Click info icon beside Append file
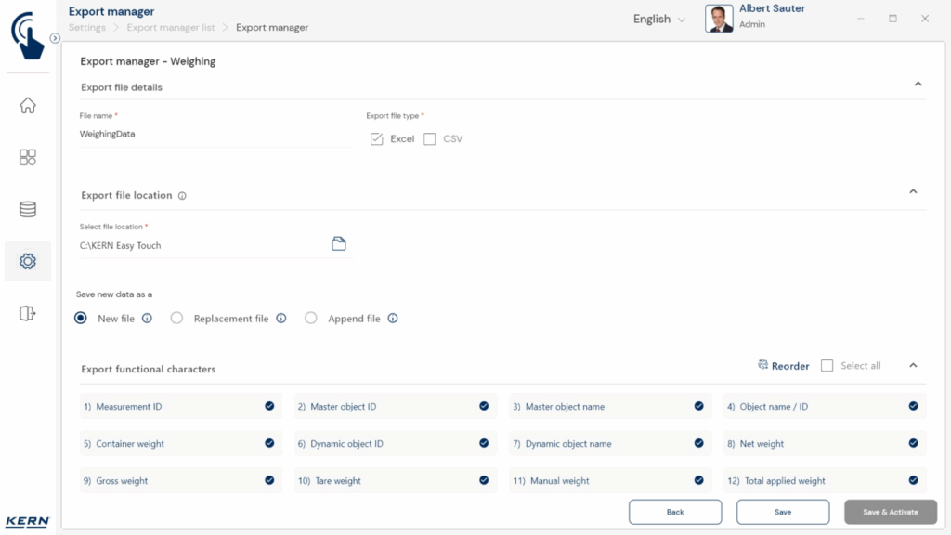This screenshot has height=535, width=951. [x=393, y=319]
